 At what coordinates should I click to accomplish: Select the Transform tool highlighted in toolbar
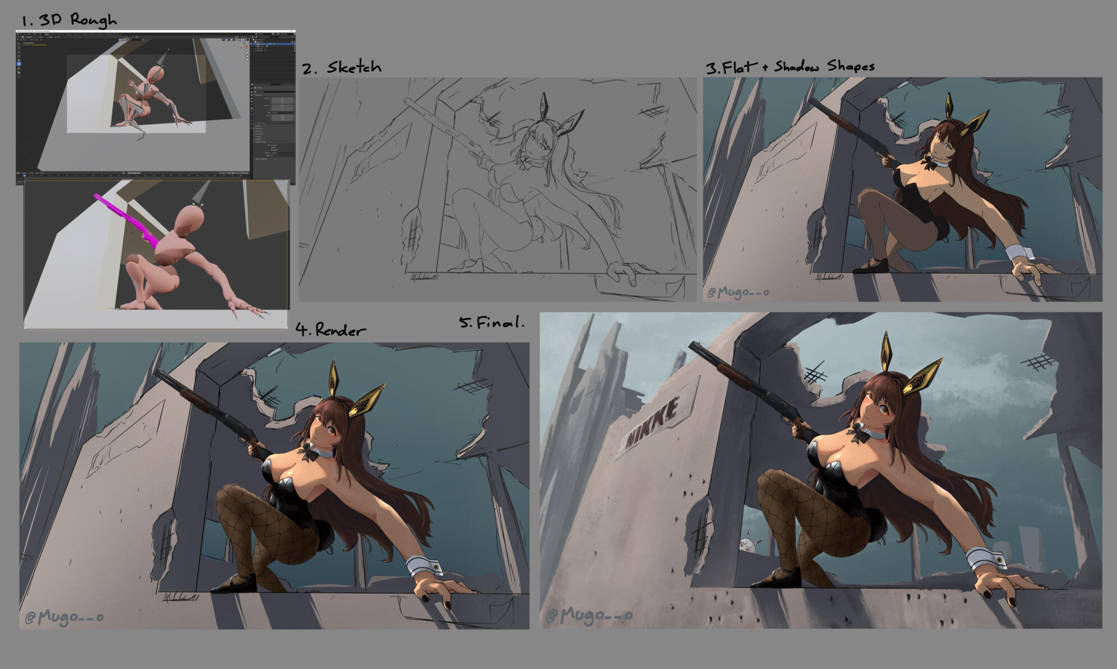(x=19, y=64)
